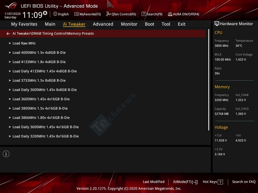Screen dimensions: 258x193
Task: Change language via English button
Action: [63, 14]
